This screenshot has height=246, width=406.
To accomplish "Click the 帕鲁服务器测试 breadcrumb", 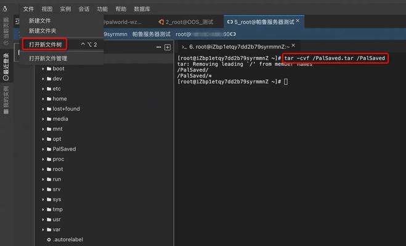I will (x=151, y=34).
